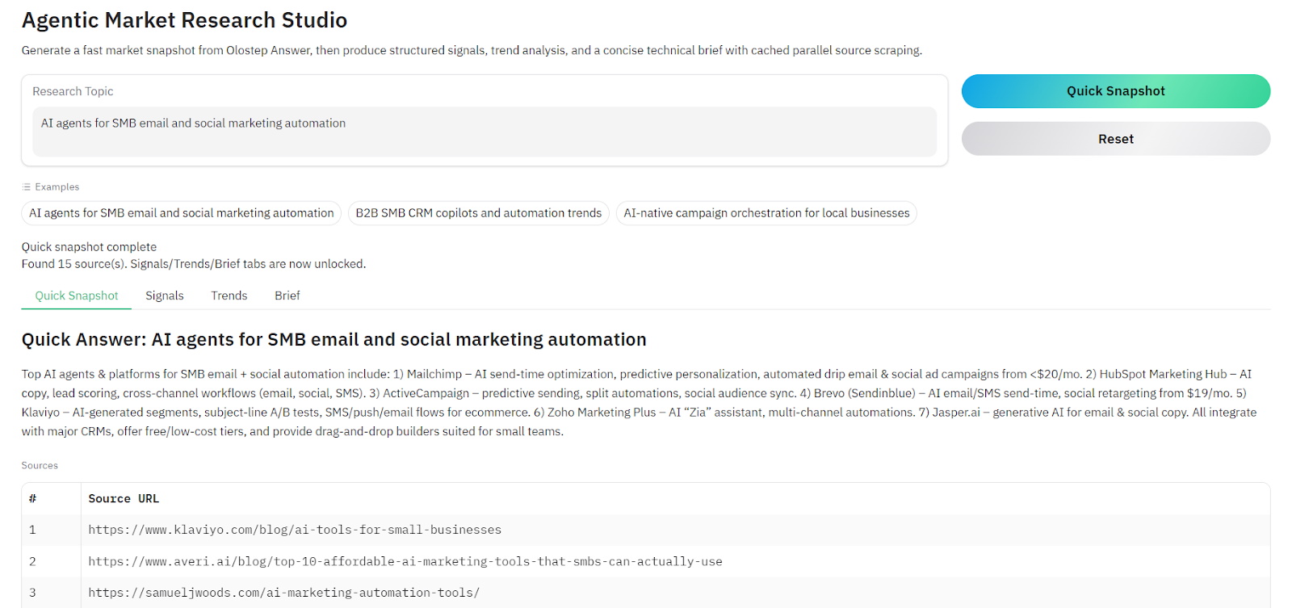Viewport: 1292px width, 608px height.
Task: Select the Quick Snapshot tab
Action: 77,296
